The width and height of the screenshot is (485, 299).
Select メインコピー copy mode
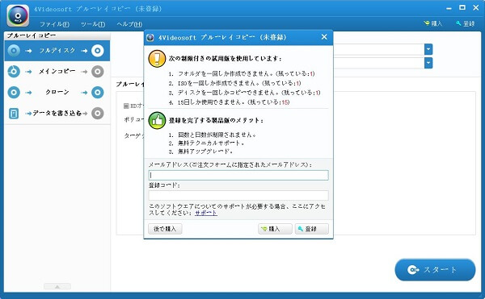57,72
